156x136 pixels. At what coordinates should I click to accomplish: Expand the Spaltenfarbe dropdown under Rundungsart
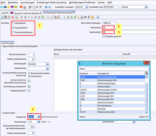[48, 68]
